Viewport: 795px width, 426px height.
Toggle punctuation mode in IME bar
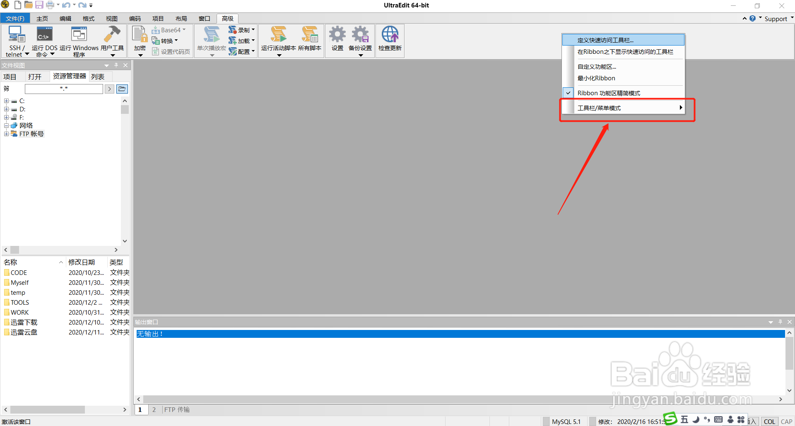[x=707, y=420]
